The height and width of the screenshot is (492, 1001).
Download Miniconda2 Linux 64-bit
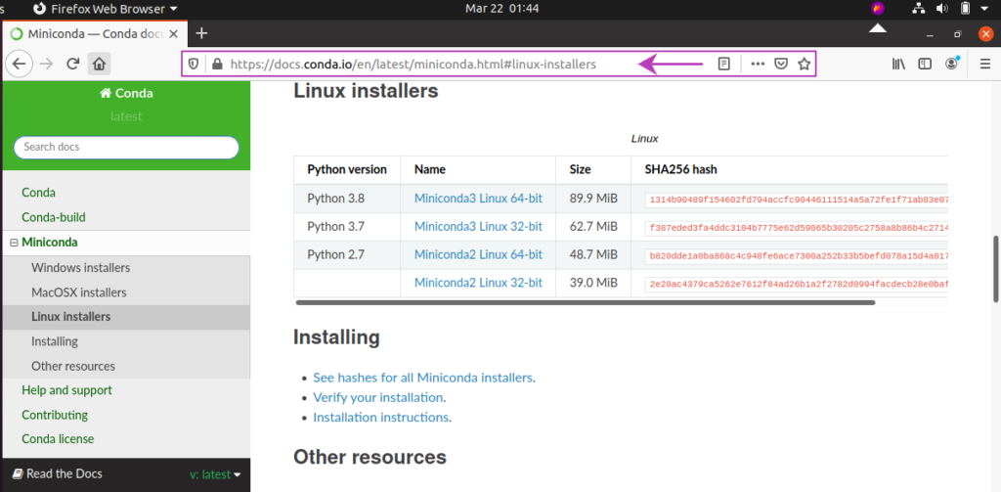coord(478,254)
